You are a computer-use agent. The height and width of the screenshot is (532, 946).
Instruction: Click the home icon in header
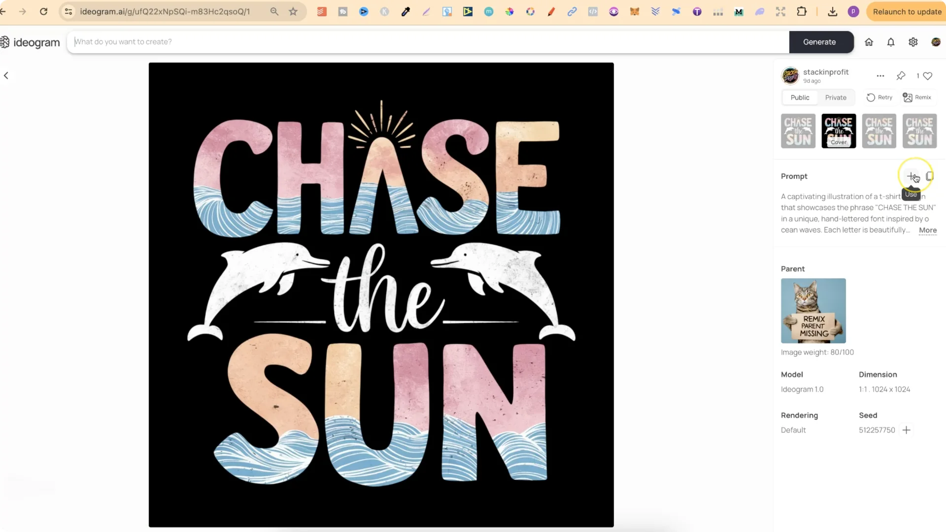869,42
